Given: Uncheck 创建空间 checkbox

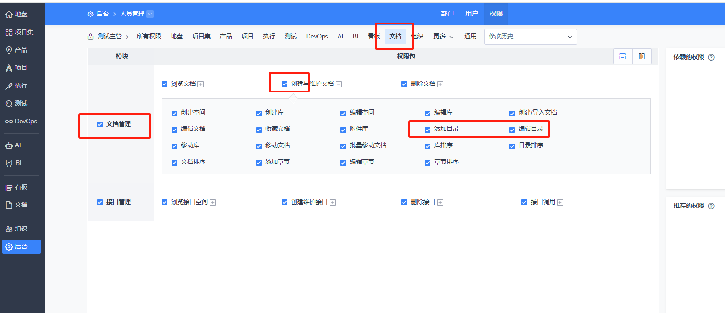Looking at the screenshot, I should point(174,113).
